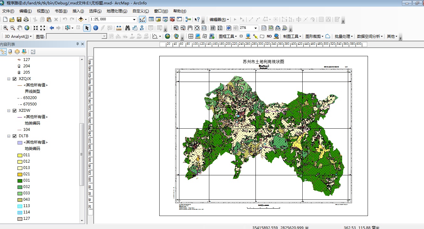Open the 制图工具 toolbar menu
This screenshot has height=229, width=424.
292,36
